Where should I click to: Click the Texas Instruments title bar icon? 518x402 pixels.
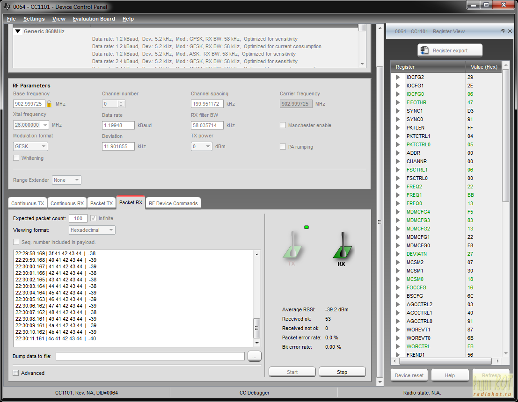[7, 7]
